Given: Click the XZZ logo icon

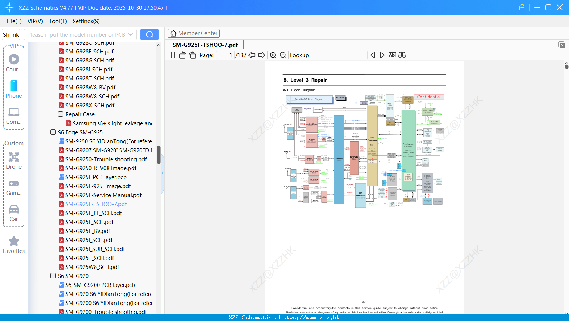Looking at the screenshot, I should click(x=9, y=7).
